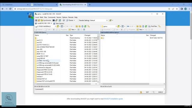Sort local panel by Name column
This screenshot has height=108, width=192.
click(x=47, y=35)
